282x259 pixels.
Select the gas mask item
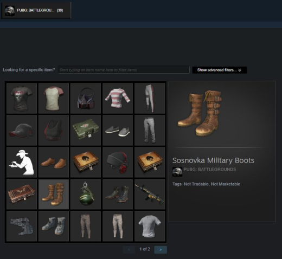86,98
